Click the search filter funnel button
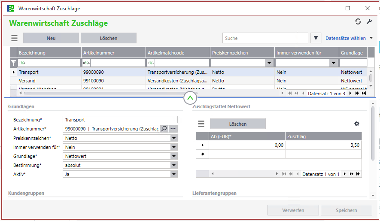Image resolution: width=380 pixels, height=221 pixels. (x=316, y=38)
